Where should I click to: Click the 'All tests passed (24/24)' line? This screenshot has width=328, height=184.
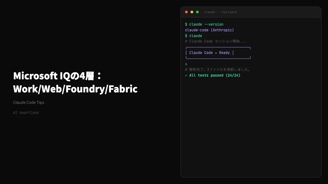tap(213, 75)
